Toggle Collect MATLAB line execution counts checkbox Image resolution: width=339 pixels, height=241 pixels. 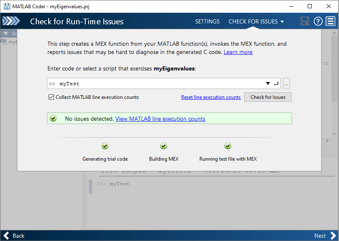[51, 97]
